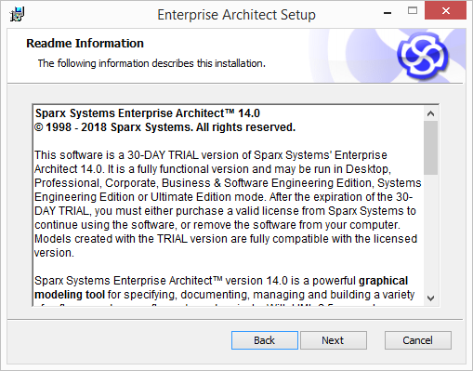
Task: Click the 'This software is a 30-DAY TRIAL' line
Action: tap(211, 155)
